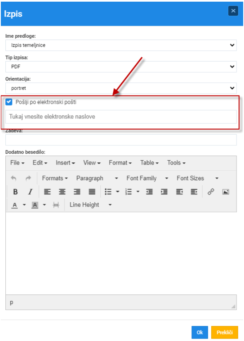Toggle bold formatting in editor
This screenshot has height=341, width=244.
click(x=15, y=191)
